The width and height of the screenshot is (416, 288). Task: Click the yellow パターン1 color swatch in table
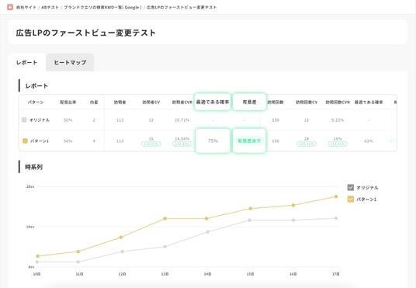pyautogui.click(x=25, y=141)
